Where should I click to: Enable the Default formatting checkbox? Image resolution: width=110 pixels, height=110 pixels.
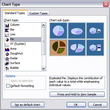pyautogui.click(x=8, y=86)
